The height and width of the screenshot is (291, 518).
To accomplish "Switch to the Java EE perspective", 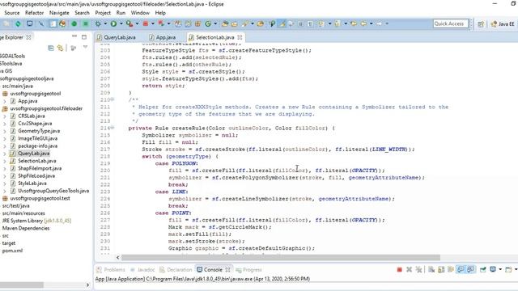I will (x=502, y=23).
